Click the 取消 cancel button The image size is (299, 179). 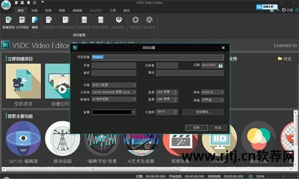pos(218,128)
